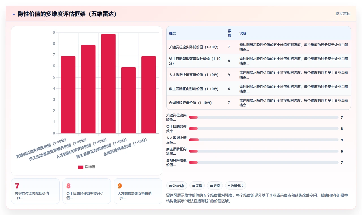This screenshot has height=215, width=362.
Task: Open the orange data card showing 9
Action: point(138,191)
